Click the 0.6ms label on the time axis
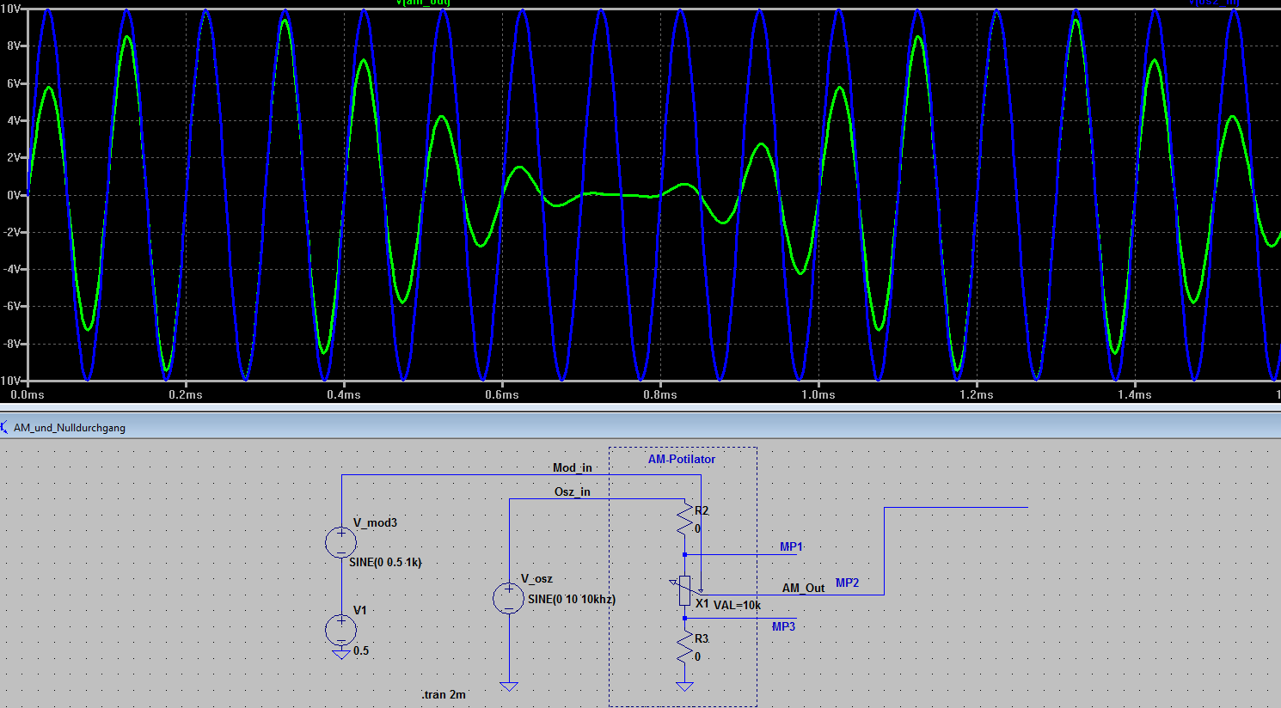The width and height of the screenshot is (1281, 708). [x=501, y=394]
